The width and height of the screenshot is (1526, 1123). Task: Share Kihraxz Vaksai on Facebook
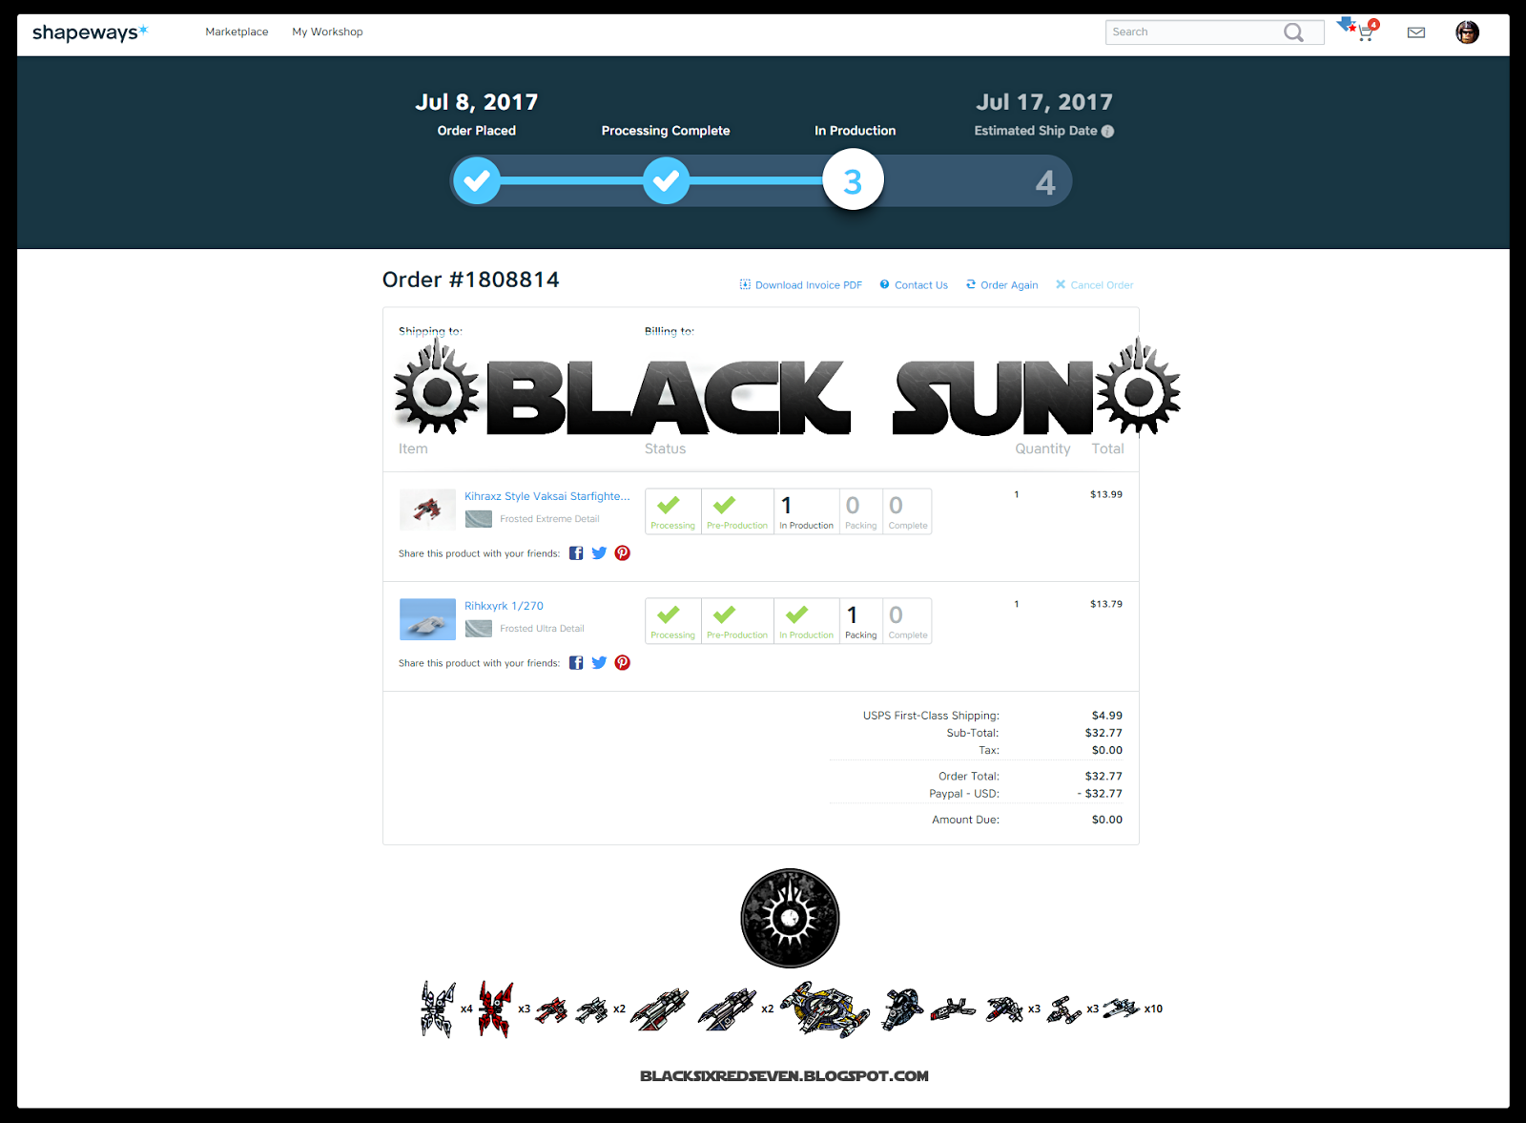576,553
